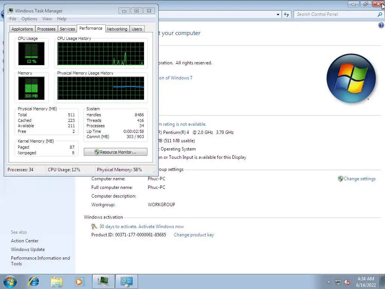This screenshot has width=385, height=289.
Task: Click the Phuc-PC computer name value
Action: (156, 179)
